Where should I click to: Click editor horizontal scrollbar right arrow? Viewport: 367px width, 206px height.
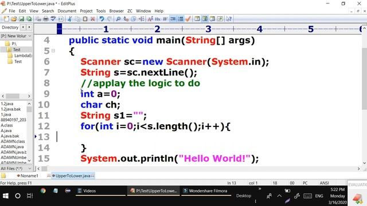point(358,169)
